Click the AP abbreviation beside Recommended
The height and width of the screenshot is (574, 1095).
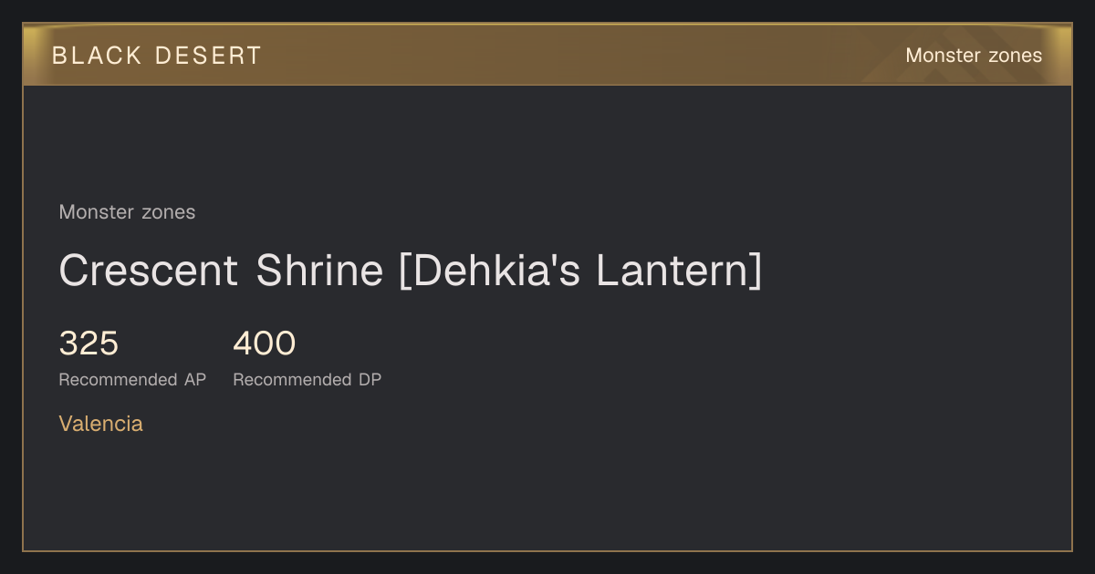194,380
